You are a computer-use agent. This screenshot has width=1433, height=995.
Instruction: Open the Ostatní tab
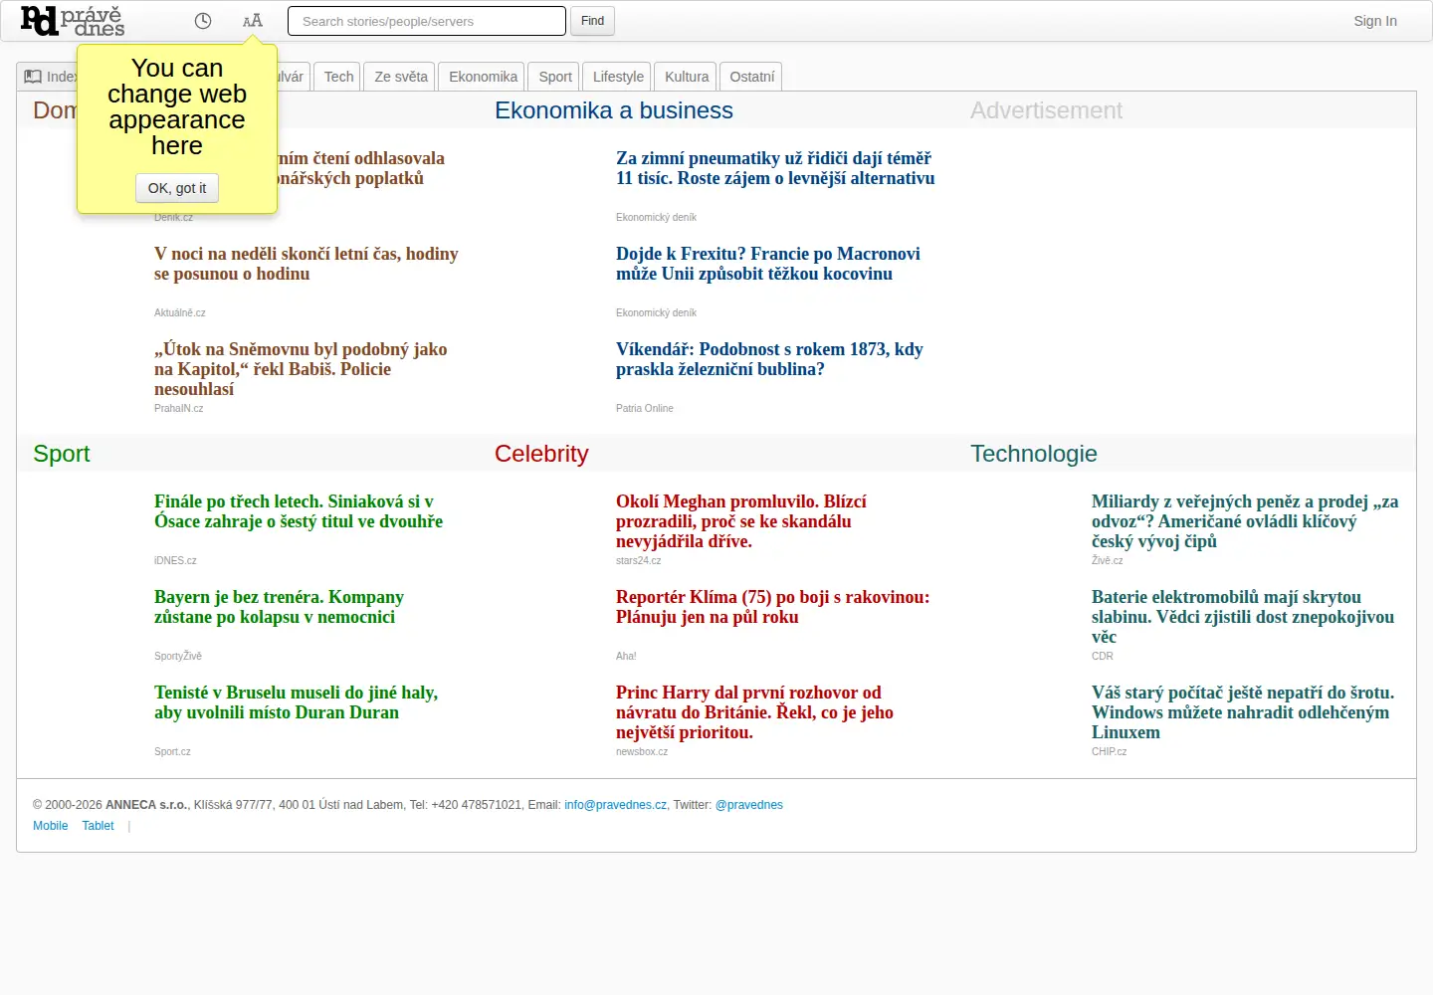coord(751,77)
